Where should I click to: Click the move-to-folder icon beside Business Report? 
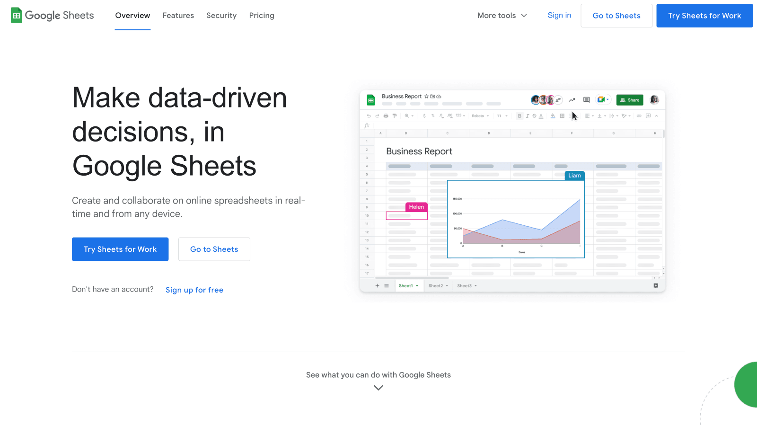click(432, 97)
